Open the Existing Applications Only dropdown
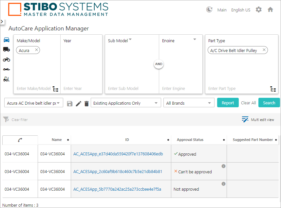The width and height of the screenshot is (281, 208). tap(126, 103)
